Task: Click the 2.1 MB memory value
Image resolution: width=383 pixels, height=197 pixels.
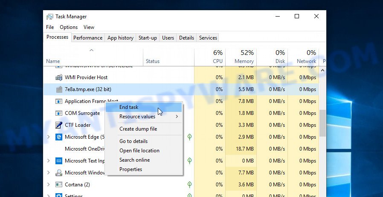Action: point(246,77)
